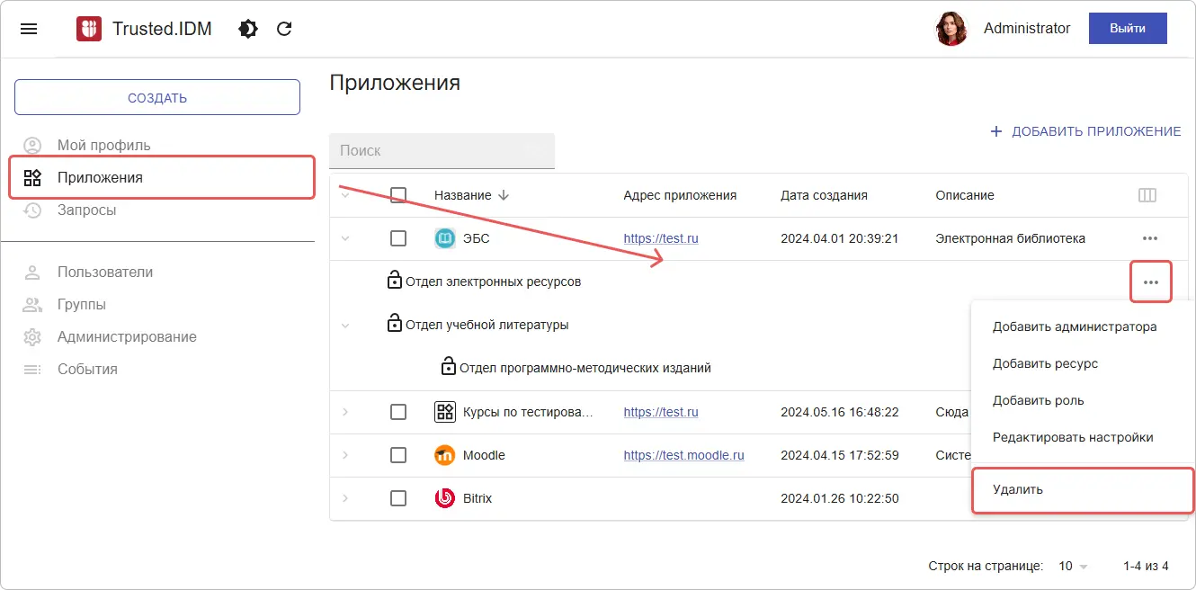
Task: Click the Поиск search field
Action: click(x=442, y=151)
